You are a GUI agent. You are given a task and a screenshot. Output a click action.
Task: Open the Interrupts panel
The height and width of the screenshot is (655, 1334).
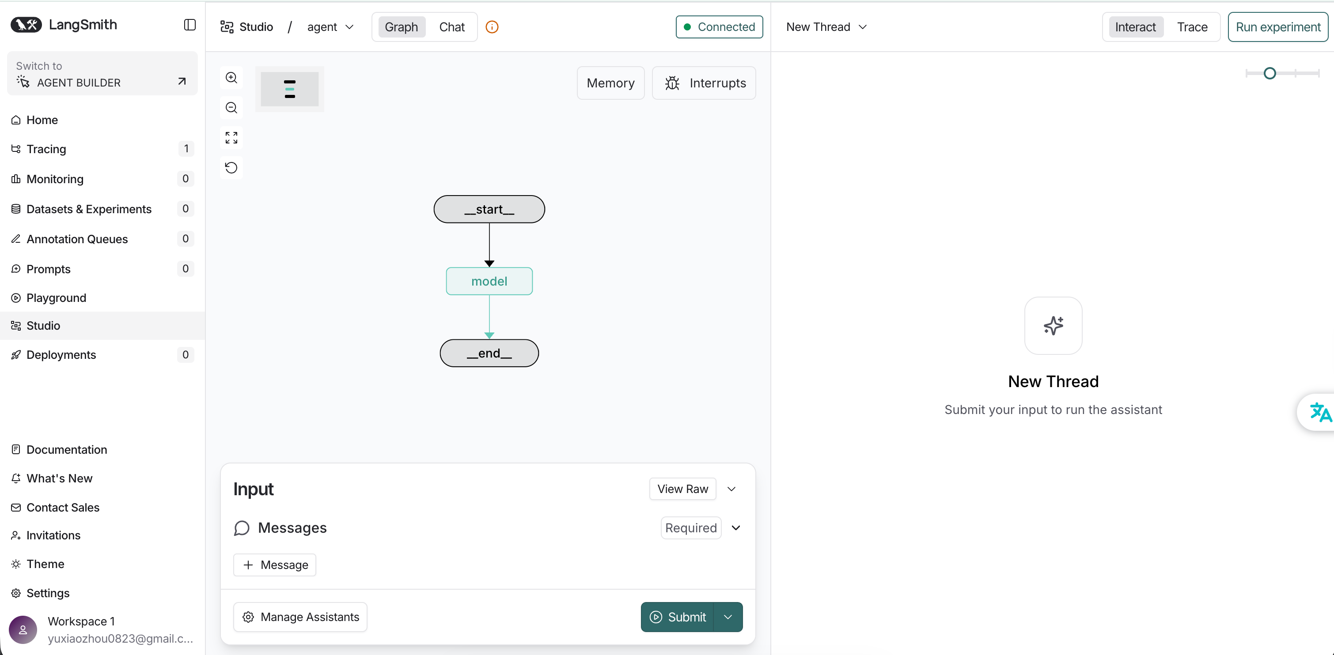pos(704,83)
